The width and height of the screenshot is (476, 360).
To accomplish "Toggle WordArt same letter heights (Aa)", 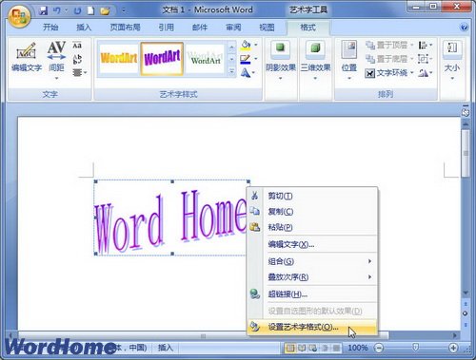I will pos(77,46).
